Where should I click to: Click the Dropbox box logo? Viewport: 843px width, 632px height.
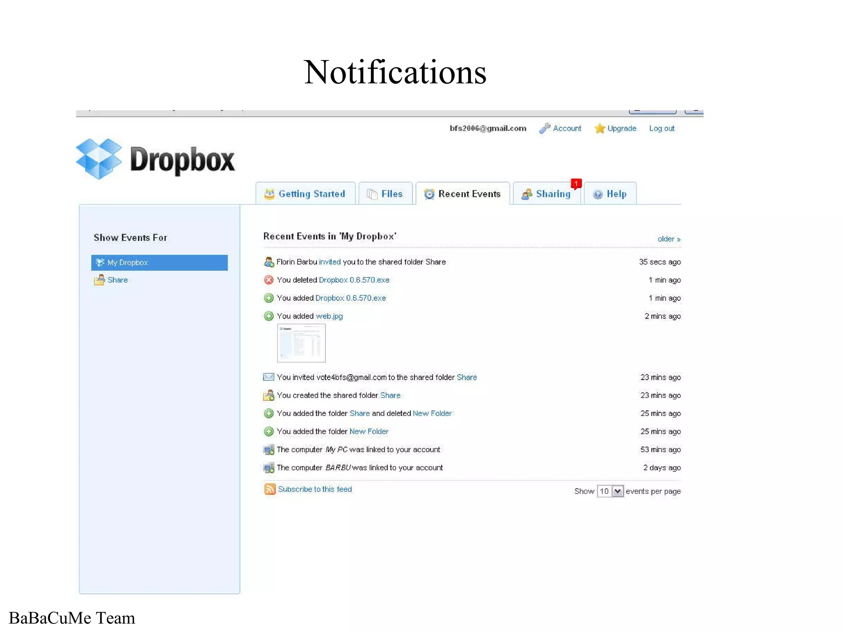[99, 159]
